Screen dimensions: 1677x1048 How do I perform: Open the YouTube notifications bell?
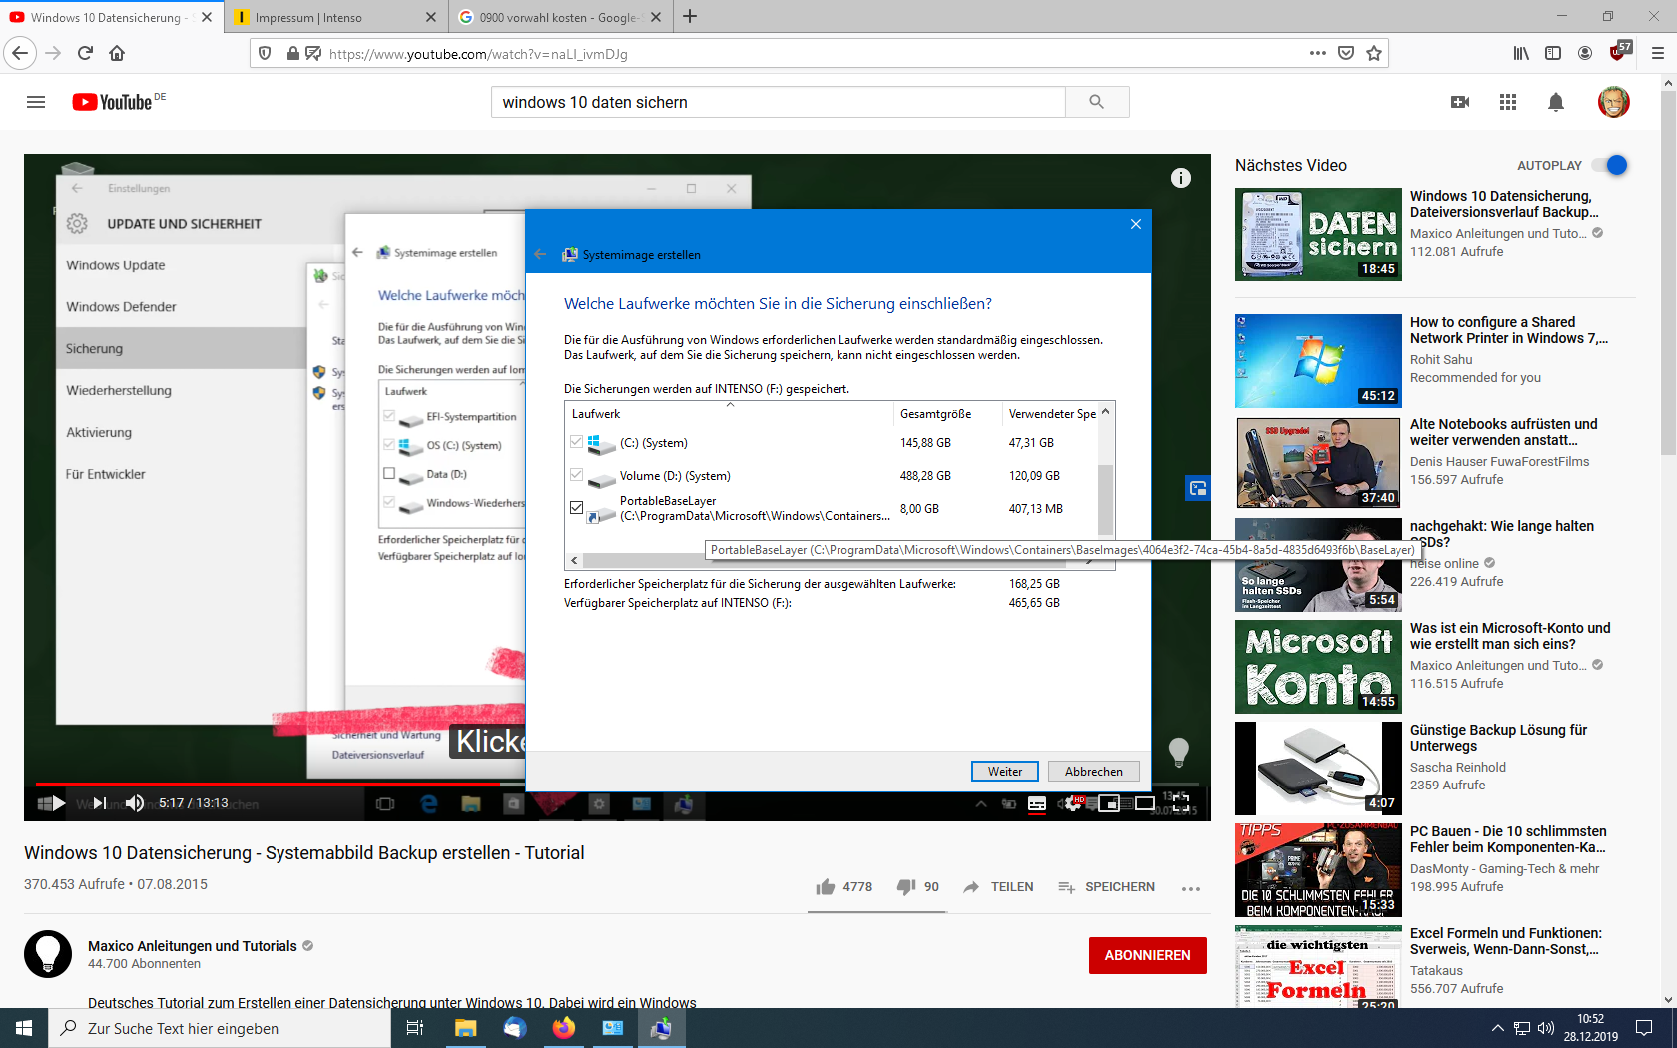(x=1555, y=102)
